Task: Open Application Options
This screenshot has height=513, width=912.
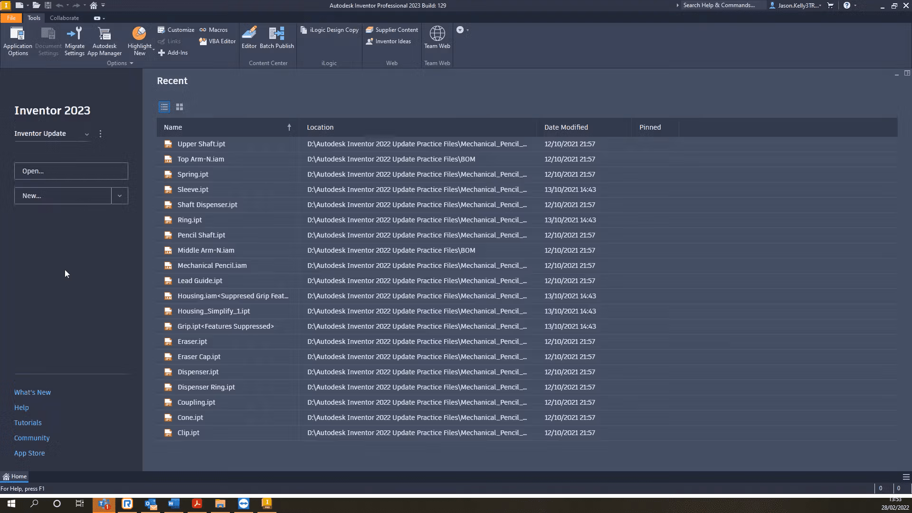Action: click(x=18, y=41)
